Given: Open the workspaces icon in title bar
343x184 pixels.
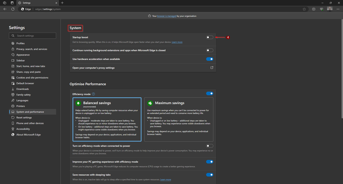Looking at the screenshot, I should point(4,3).
